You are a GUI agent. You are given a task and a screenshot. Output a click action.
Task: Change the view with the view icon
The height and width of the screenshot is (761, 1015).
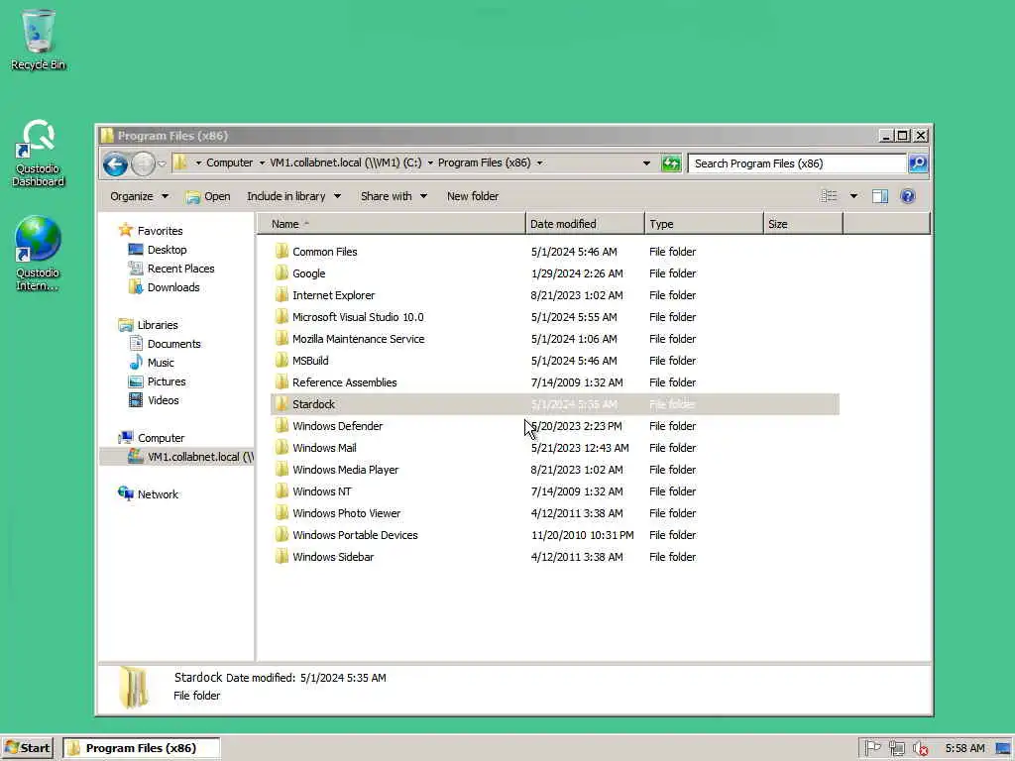point(830,196)
